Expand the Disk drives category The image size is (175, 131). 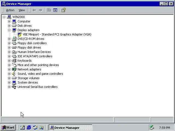(x=9, y=26)
